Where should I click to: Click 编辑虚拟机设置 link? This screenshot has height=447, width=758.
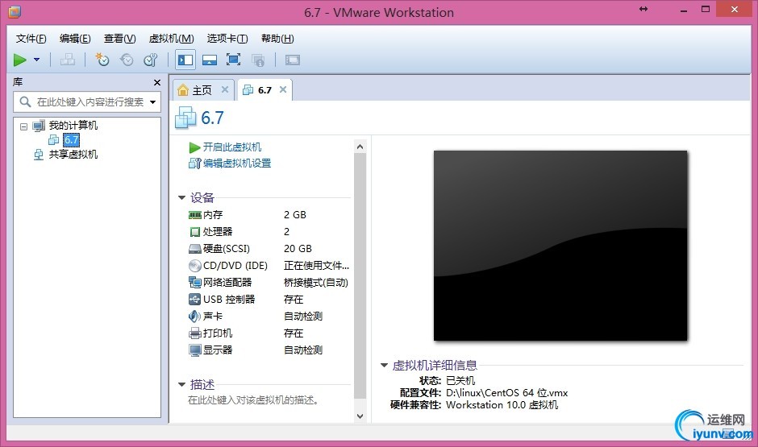[237, 163]
